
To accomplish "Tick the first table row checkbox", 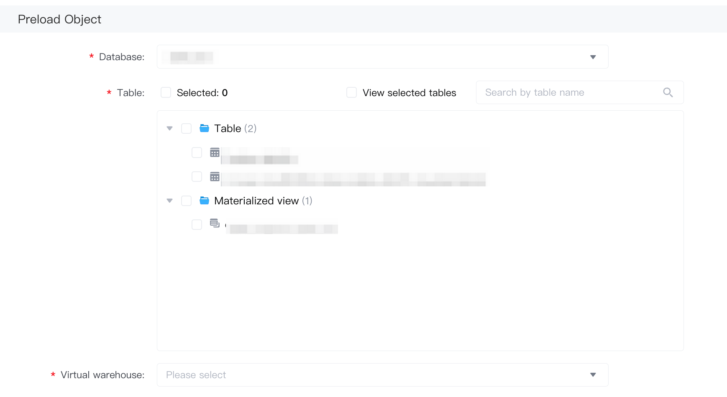I will [197, 153].
